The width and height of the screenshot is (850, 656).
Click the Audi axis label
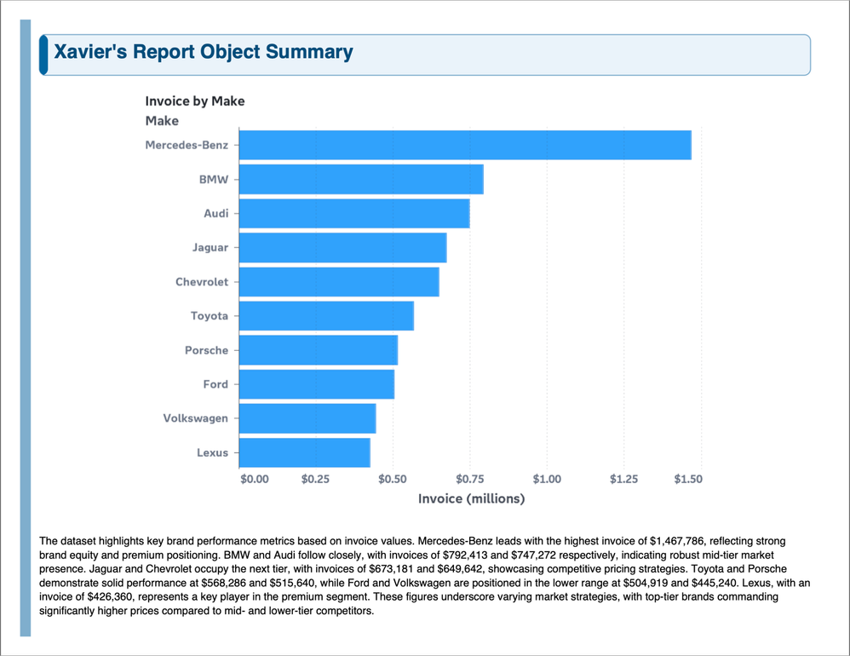point(215,214)
